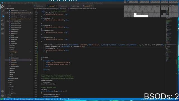
Task: Open the Run and Debug view
Action: 3,20
